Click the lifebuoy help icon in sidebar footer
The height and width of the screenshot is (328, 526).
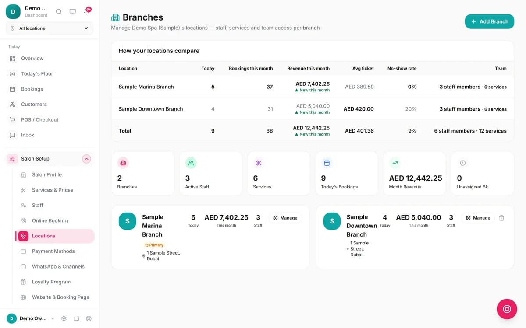tap(89, 319)
